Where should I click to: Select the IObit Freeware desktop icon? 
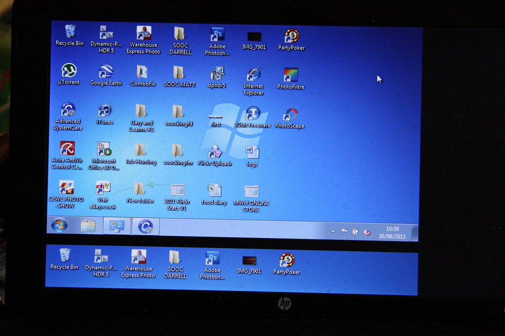tap(252, 114)
